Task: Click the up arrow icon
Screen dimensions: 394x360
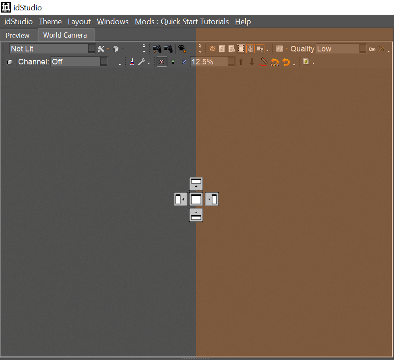Action: point(241,62)
